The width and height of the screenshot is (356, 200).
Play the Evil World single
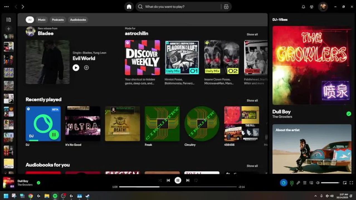tap(76, 67)
